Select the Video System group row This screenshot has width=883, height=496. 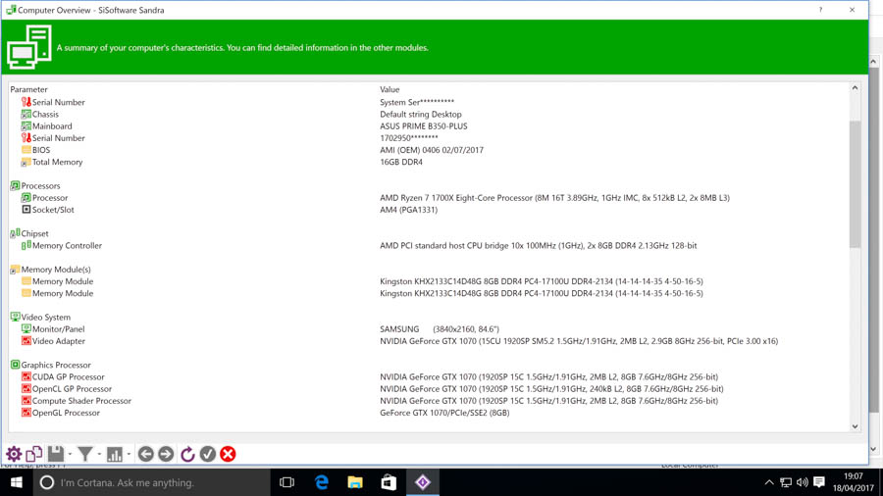(45, 318)
